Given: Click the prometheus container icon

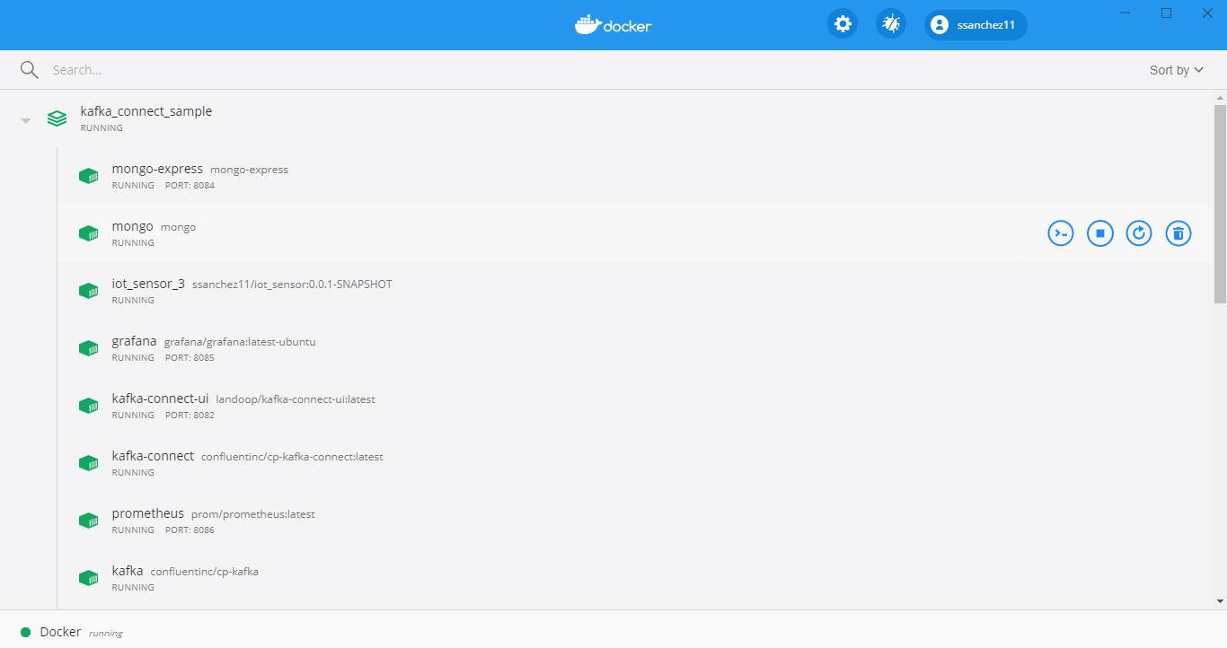Looking at the screenshot, I should tap(88, 521).
